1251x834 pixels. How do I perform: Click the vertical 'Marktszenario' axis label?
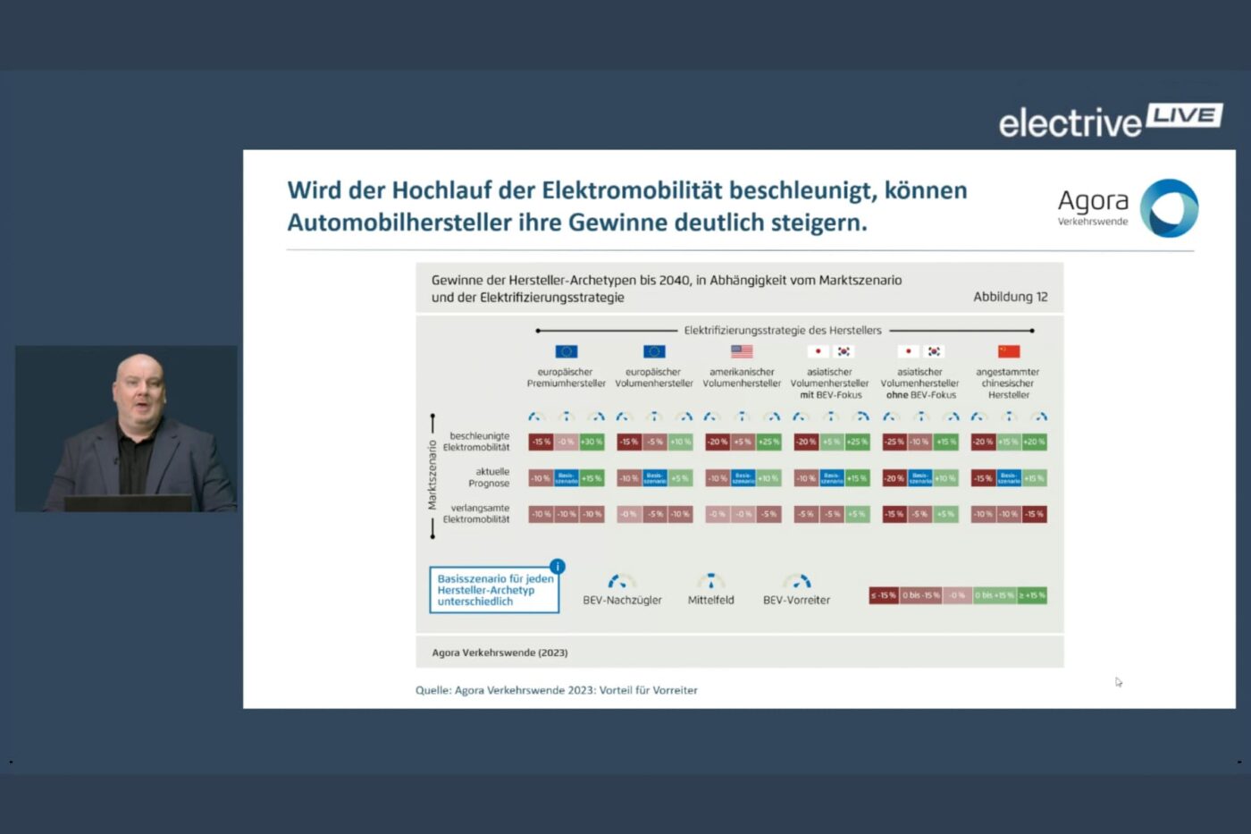click(x=432, y=476)
